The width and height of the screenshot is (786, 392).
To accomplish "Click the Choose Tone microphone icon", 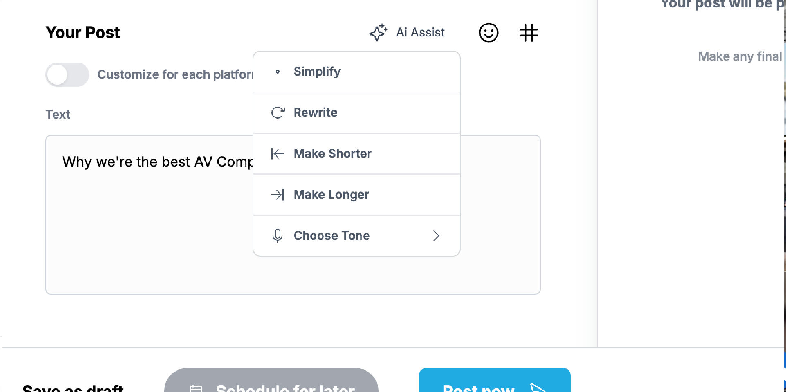I will pos(278,236).
